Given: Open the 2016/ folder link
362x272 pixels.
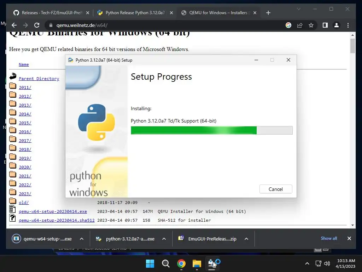Looking at the screenshot, I should click(25, 132).
